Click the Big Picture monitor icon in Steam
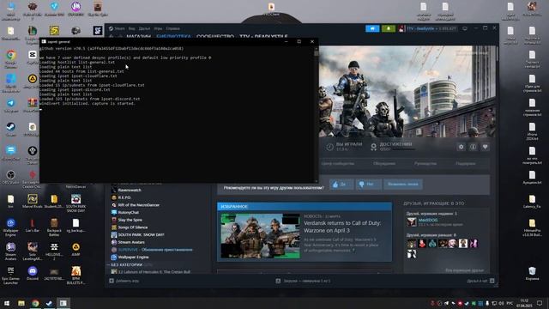Screen dimensions: 549x309 point(465,28)
